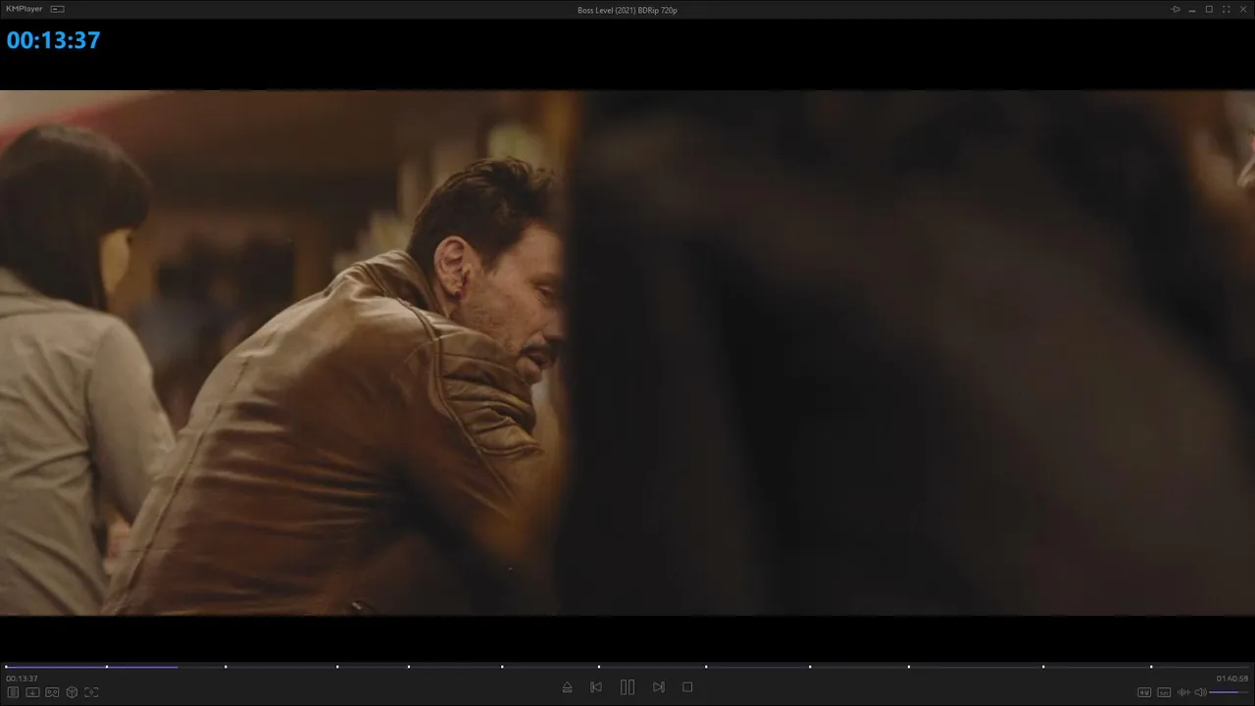Image resolution: width=1255 pixels, height=706 pixels.
Task: Mute the volume speaker icon
Action: [x=1200, y=692]
